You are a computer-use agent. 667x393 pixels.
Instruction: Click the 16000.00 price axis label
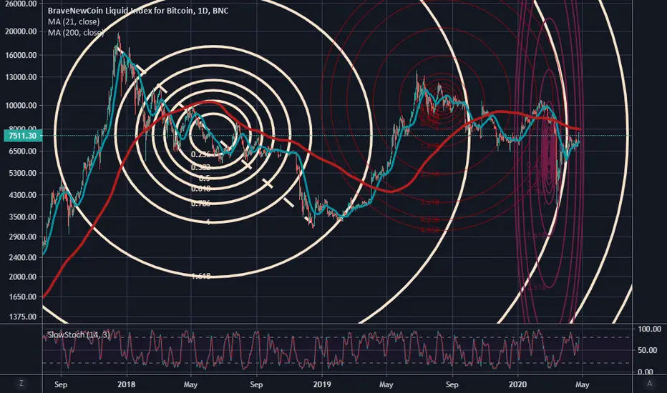pos(21,55)
